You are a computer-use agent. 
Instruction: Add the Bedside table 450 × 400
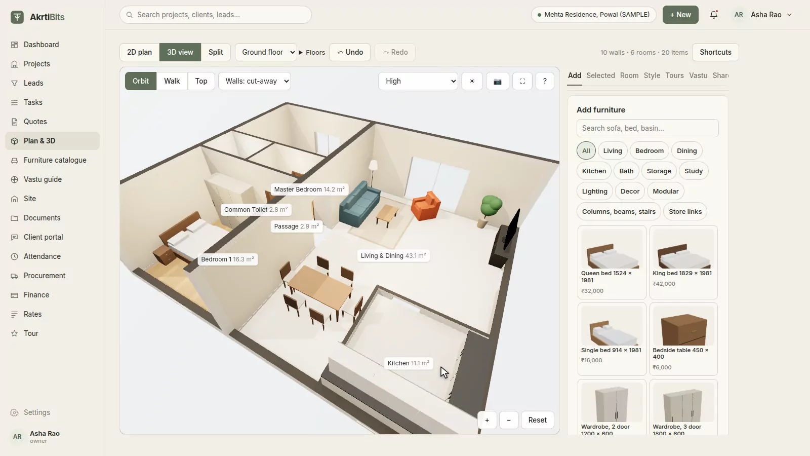(683, 339)
